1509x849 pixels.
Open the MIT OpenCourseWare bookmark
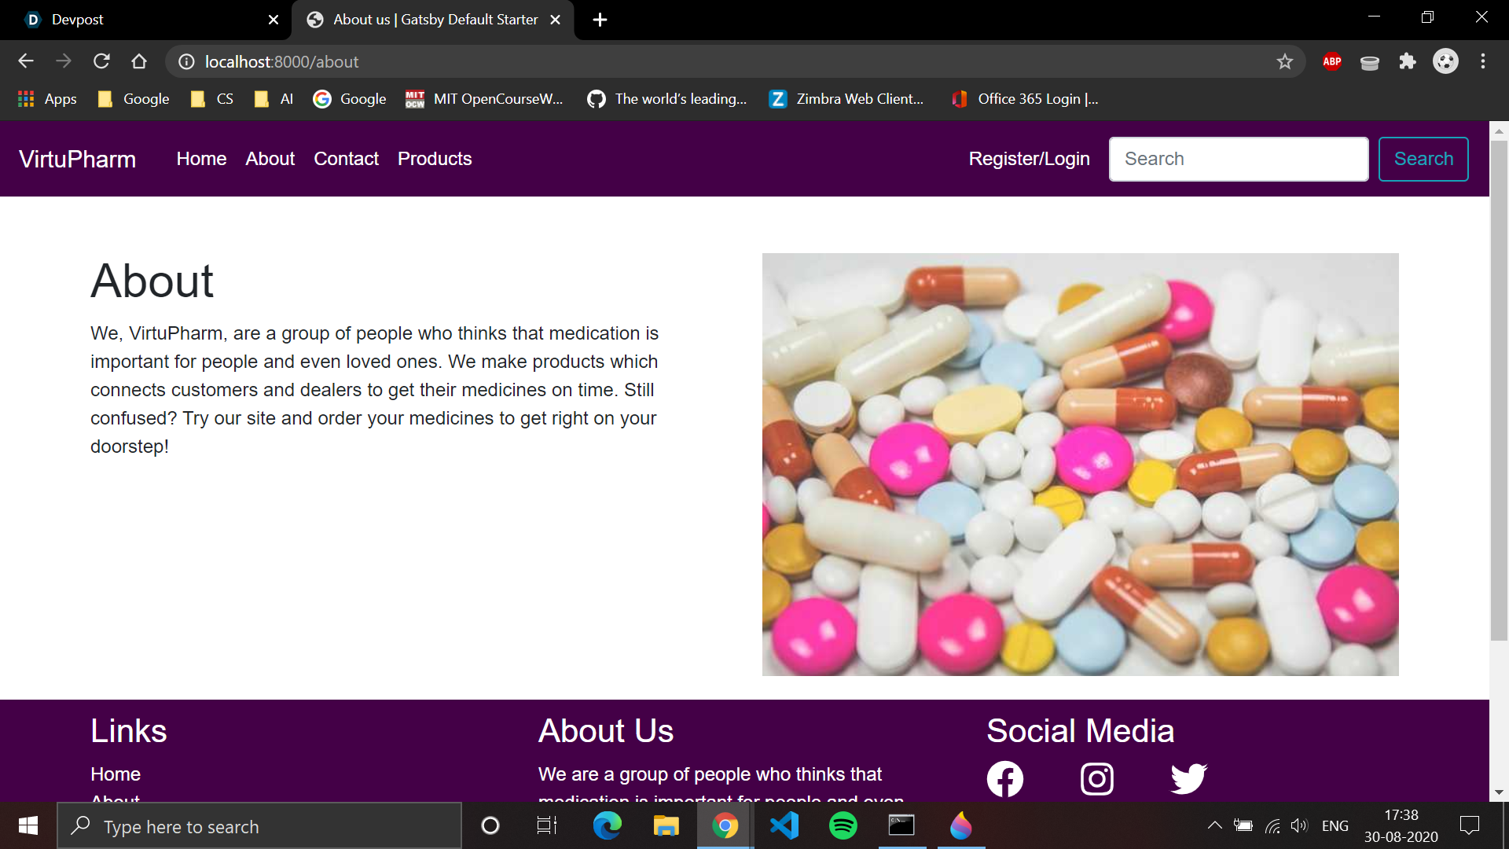485,99
